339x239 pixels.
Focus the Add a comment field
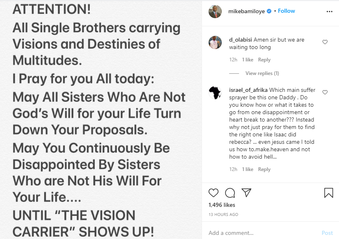click(262, 233)
